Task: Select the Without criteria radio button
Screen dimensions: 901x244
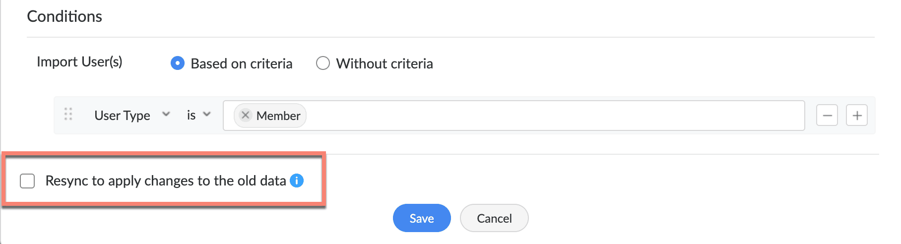Action: (323, 63)
